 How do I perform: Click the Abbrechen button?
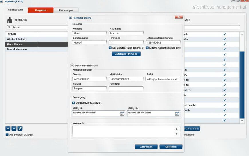point(146,147)
